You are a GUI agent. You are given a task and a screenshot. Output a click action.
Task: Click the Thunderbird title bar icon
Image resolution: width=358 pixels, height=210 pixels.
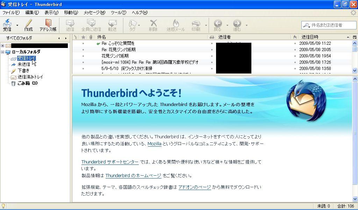coord(3,4)
